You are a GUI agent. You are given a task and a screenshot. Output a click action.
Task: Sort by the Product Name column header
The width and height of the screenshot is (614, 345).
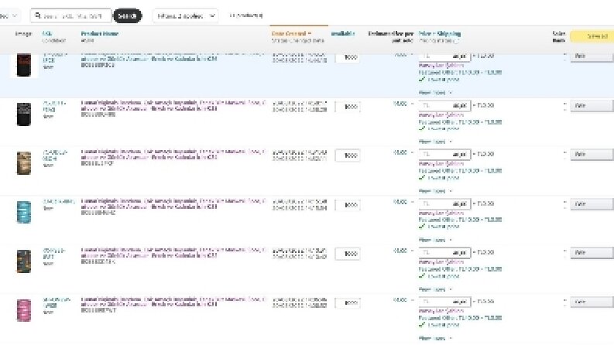coord(99,33)
